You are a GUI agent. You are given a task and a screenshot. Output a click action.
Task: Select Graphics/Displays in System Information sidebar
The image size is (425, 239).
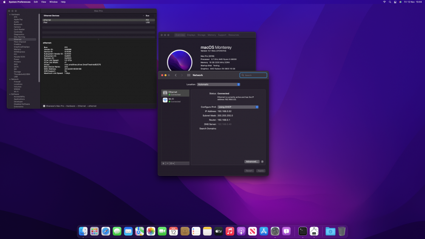(x=22, y=47)
